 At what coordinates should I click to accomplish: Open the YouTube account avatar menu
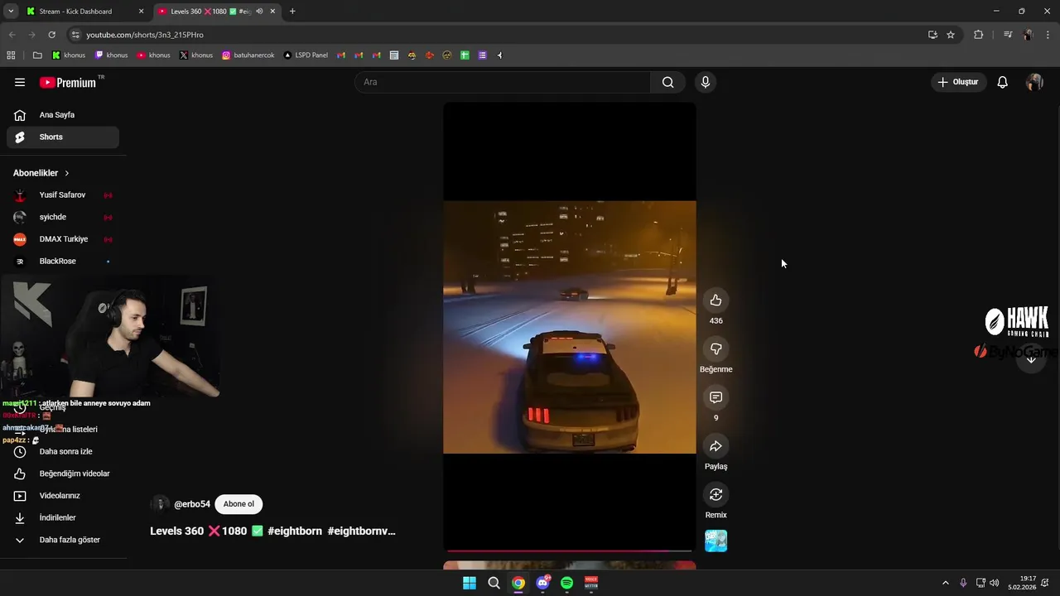click(1034, 82)
